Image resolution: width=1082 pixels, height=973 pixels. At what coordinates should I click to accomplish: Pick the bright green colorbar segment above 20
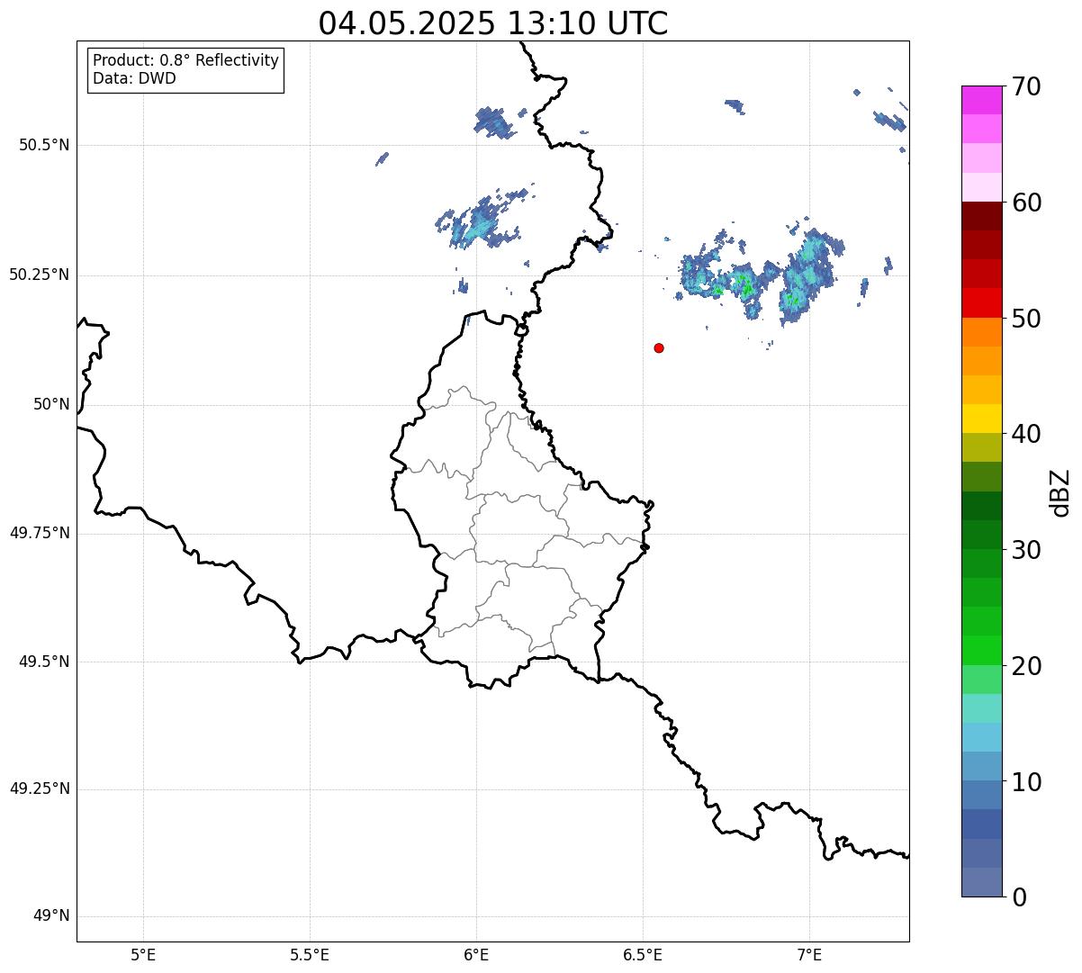pyautogui.click(x=982, y=651)
